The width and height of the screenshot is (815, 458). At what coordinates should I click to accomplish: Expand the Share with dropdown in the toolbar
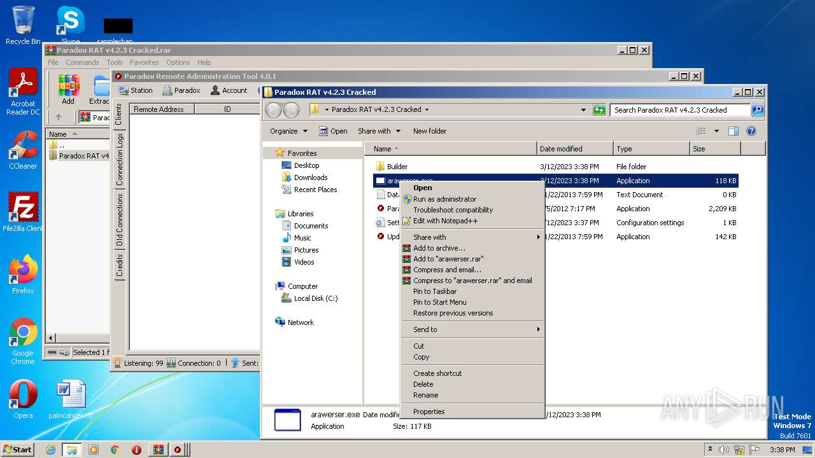[379, 131]
